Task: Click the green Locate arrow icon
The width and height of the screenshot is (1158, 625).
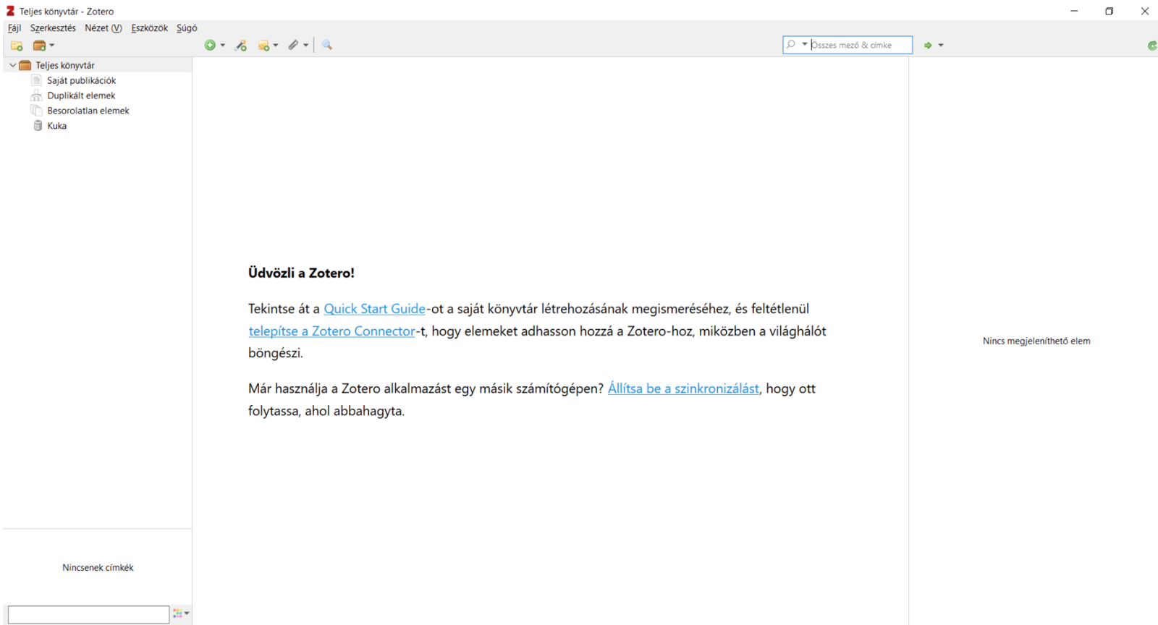Action: [x=928, y=46]
